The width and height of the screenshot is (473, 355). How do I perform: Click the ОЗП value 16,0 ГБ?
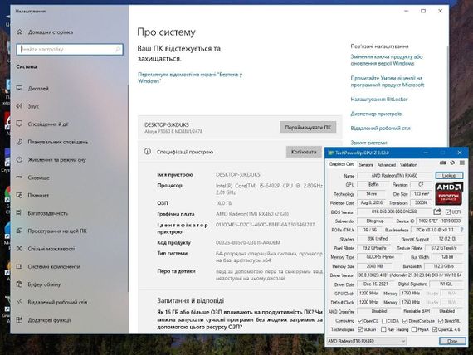[x=223, y=203]
